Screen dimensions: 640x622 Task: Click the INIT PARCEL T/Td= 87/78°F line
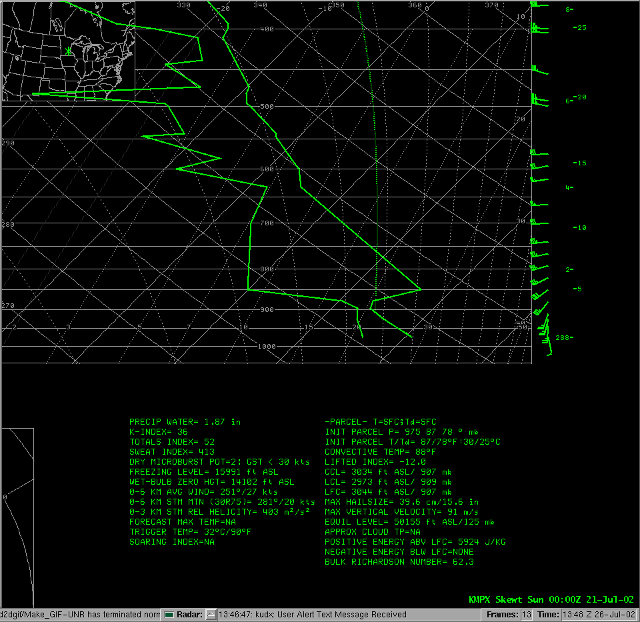coord(412,442)
